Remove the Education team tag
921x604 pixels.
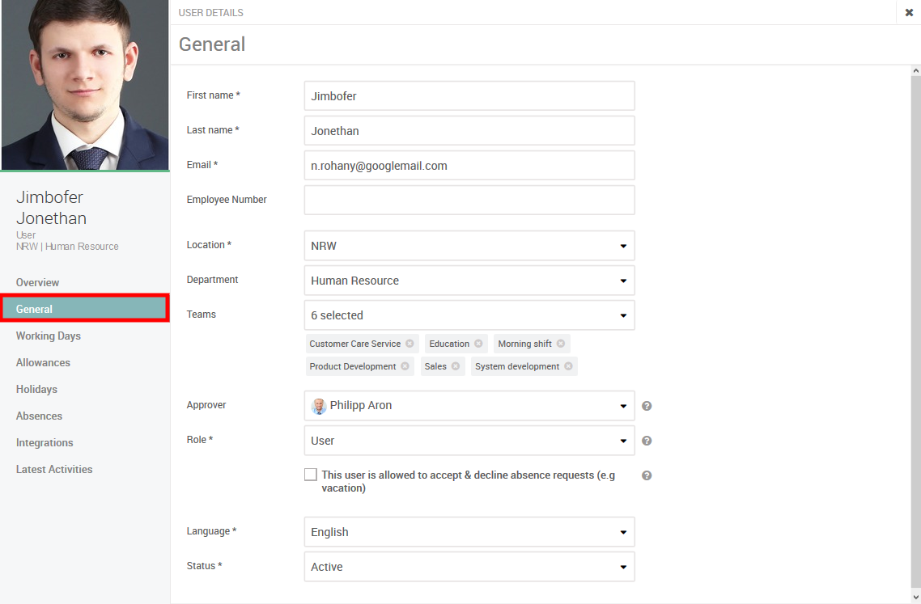pos(479,344)
